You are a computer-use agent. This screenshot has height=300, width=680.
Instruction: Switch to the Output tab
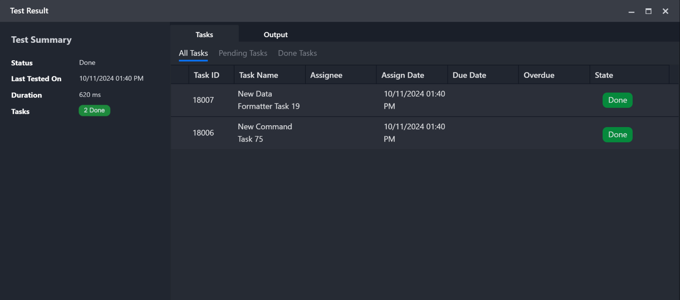276,34
